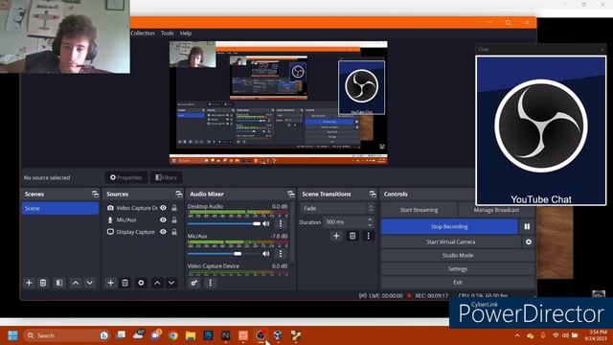Click Manage Broadcast button

pos(496,210)
